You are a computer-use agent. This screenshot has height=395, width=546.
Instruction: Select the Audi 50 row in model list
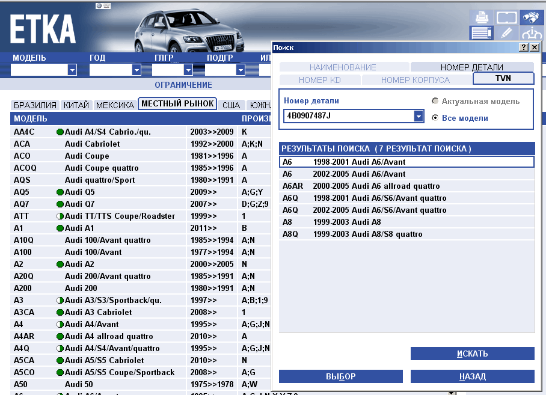tap(141, 385)
